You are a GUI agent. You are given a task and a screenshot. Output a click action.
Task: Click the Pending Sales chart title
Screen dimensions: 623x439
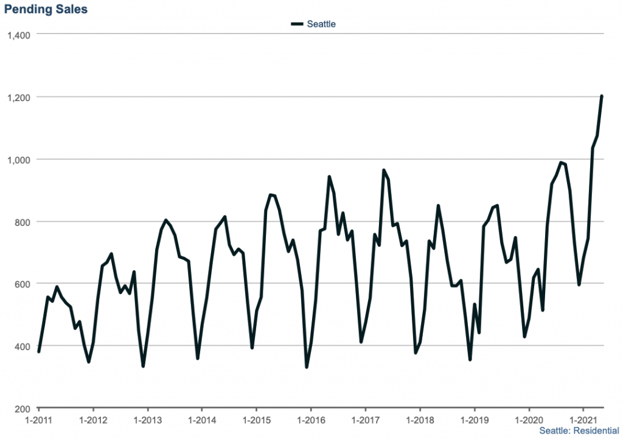pyautogui.click(x=46, y=9)
